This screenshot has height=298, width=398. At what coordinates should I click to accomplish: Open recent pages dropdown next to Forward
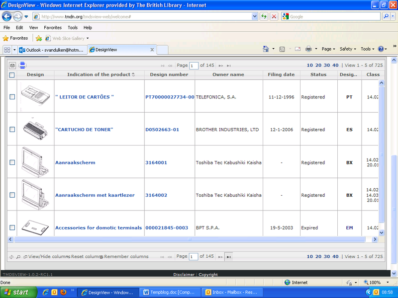tap(26, 17)
